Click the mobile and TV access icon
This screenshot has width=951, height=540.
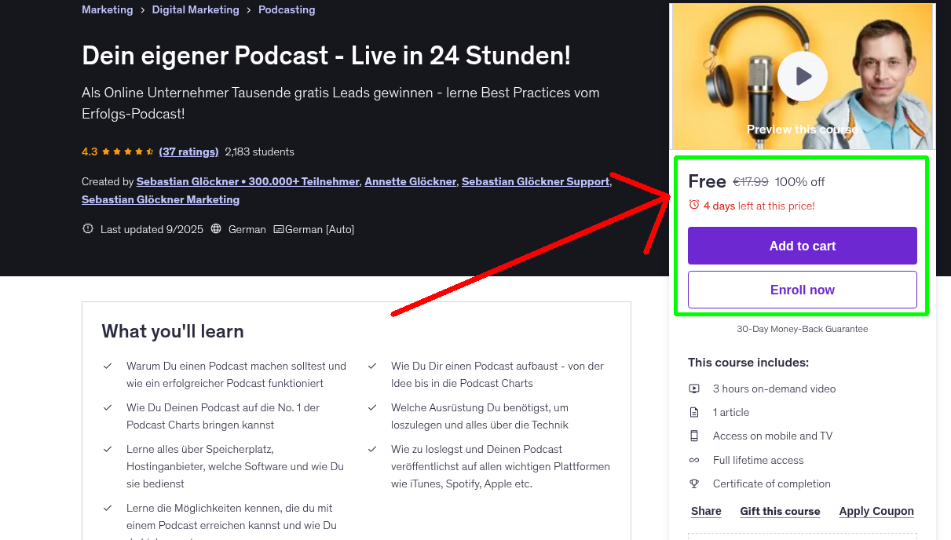(694, 436)
